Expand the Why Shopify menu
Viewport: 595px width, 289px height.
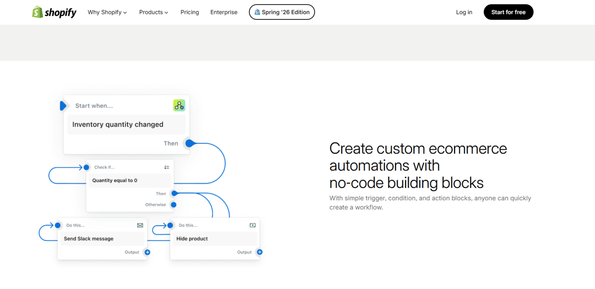click(x=107, y=12)
